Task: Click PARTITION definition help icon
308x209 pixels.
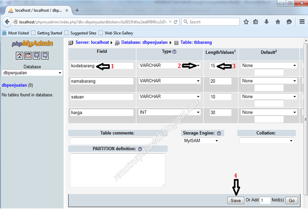Action: pos(140,149)
